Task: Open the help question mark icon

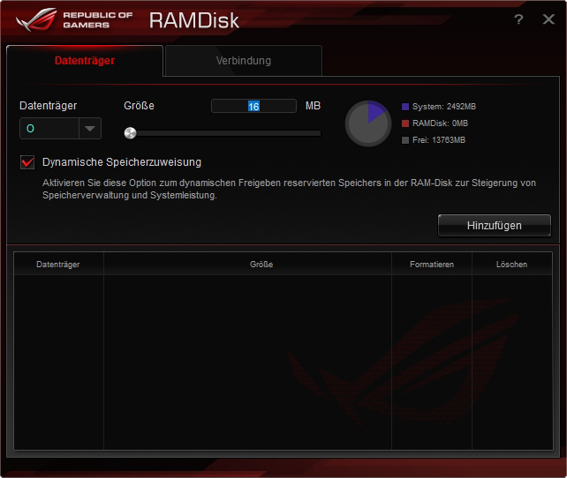Action: click(518, 19)
